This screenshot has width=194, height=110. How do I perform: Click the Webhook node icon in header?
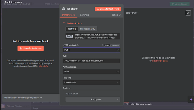pyautogui.click(x=64, y=9)
